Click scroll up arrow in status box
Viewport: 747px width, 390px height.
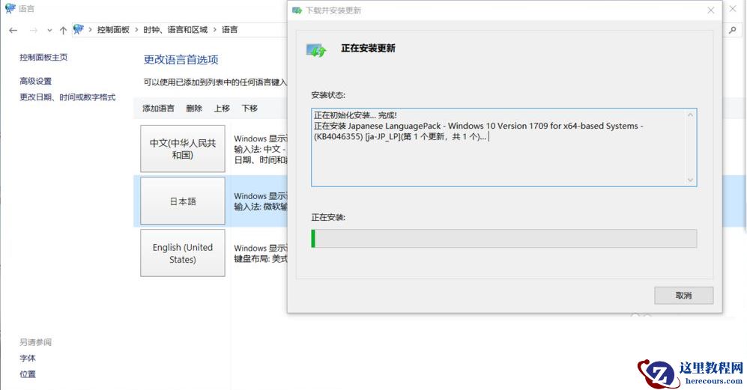[x=690, y=115]
